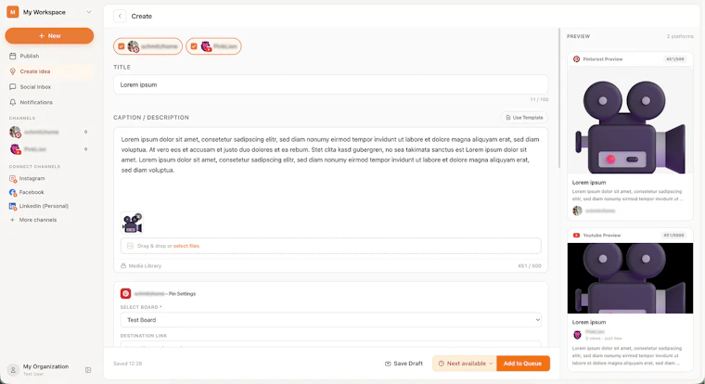Viewport: 705px width, 384px height.
Task: Connect Facebook channel icon
Action: click(13, 192)
